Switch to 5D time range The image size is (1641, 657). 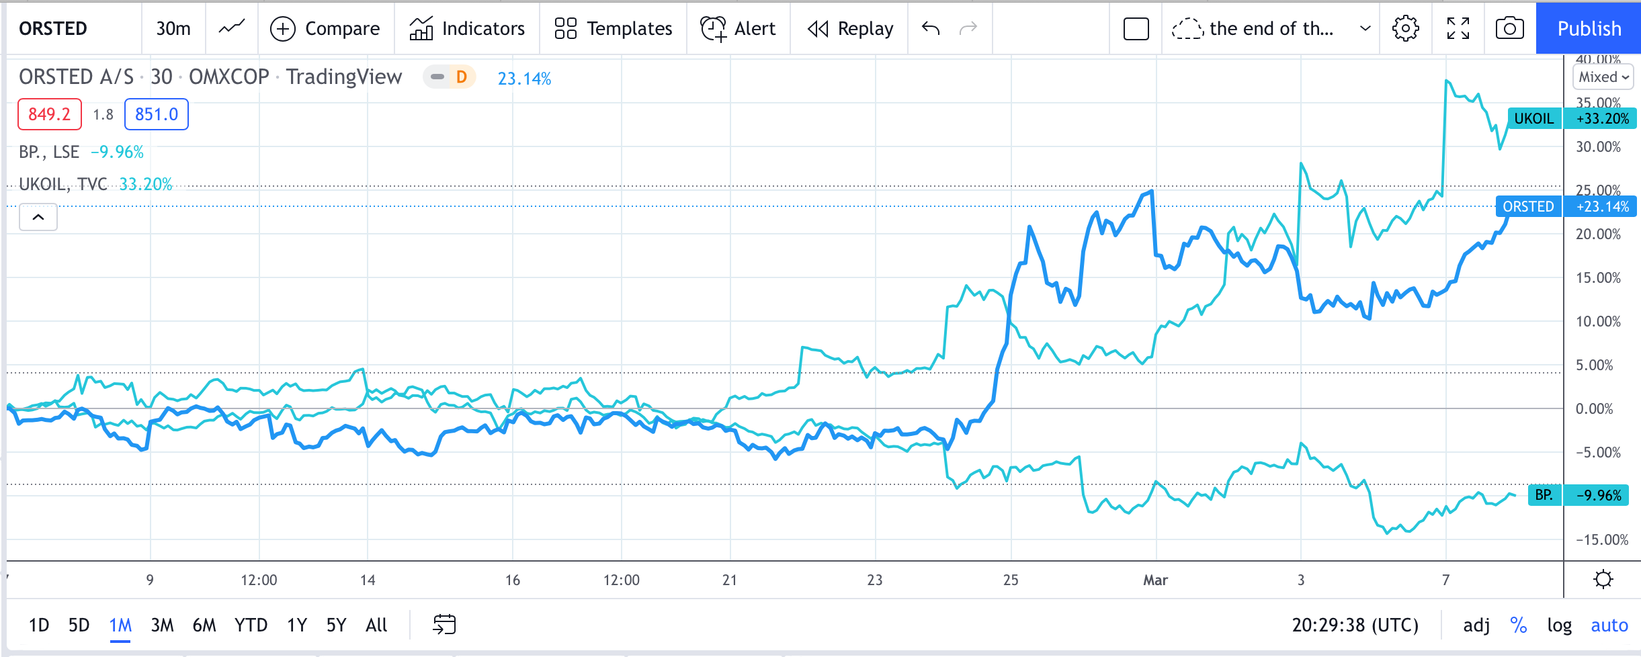[x=79, y=625]
